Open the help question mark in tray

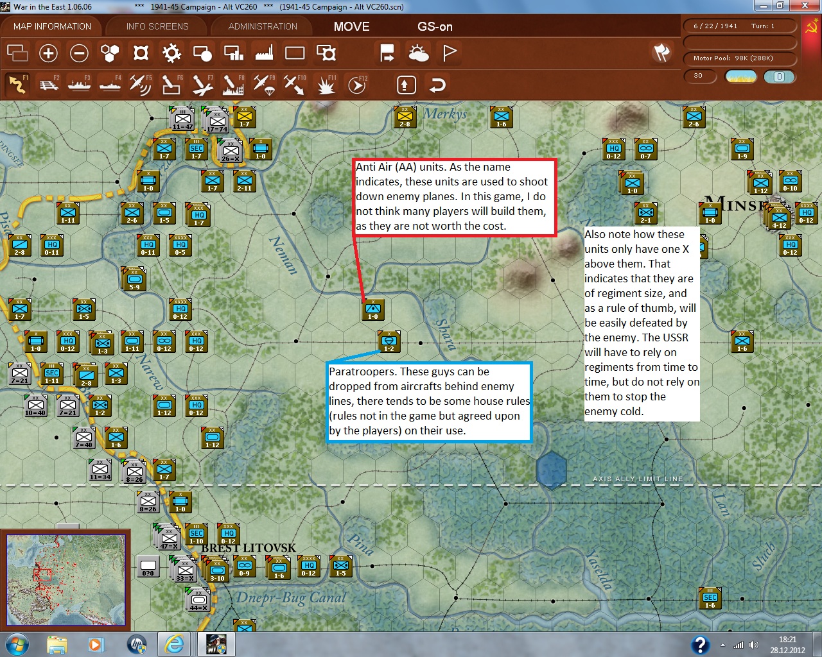tap(700, 645)
